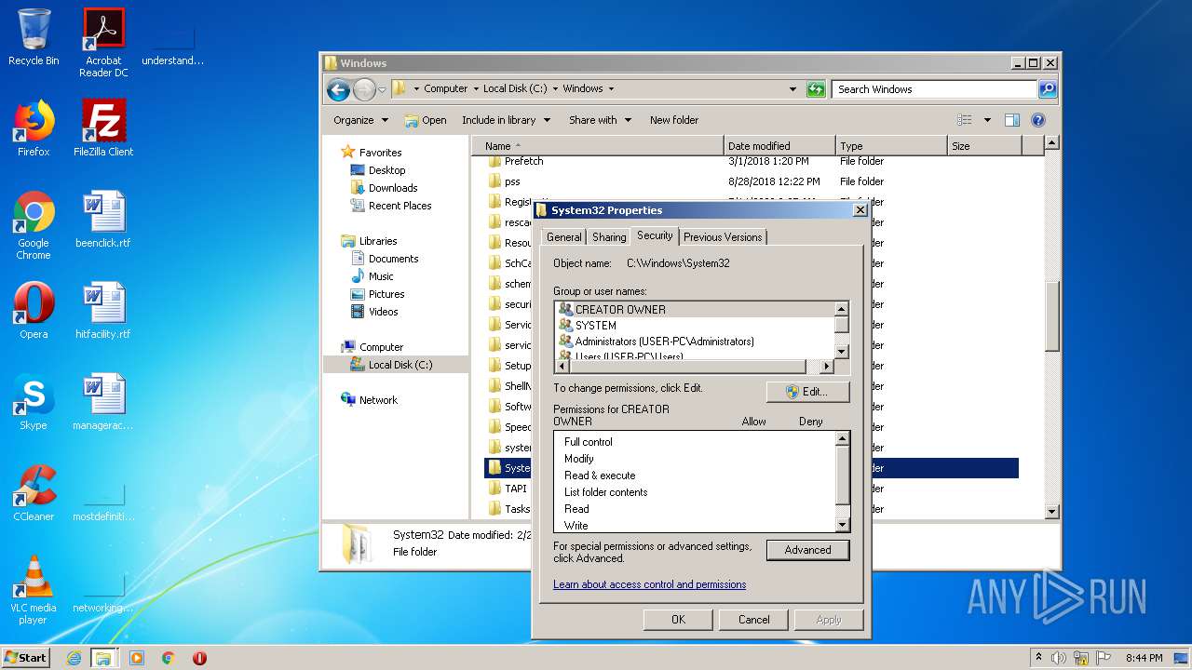Switch to the General tab
1192x670 pixels.
[x=563, y=237]
